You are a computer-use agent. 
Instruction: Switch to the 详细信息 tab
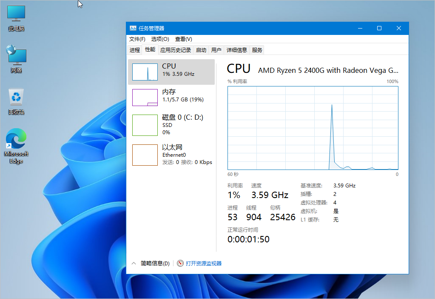(237, 50)
